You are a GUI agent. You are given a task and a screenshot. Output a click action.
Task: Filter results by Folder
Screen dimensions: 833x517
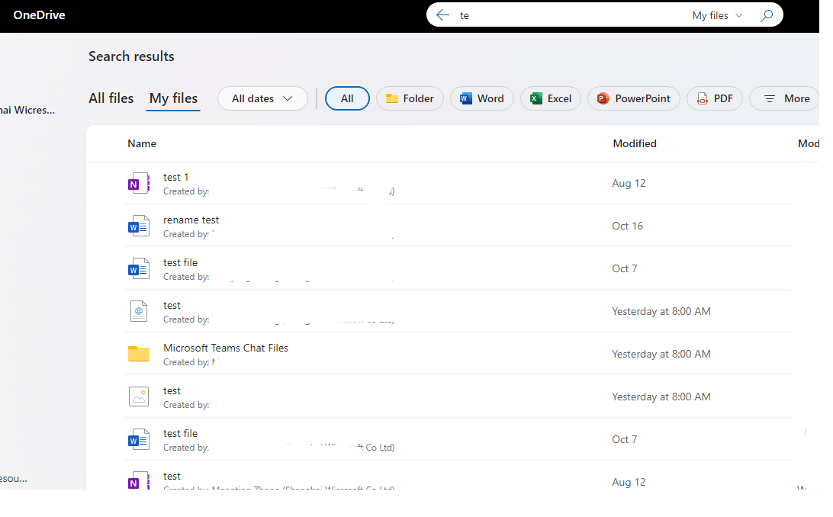[410, 98]
